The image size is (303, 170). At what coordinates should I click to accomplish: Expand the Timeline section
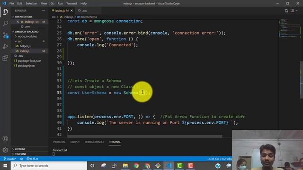coord(20,154)
